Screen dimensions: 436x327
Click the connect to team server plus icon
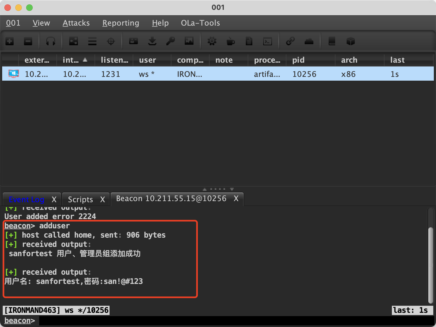[10, 41]
